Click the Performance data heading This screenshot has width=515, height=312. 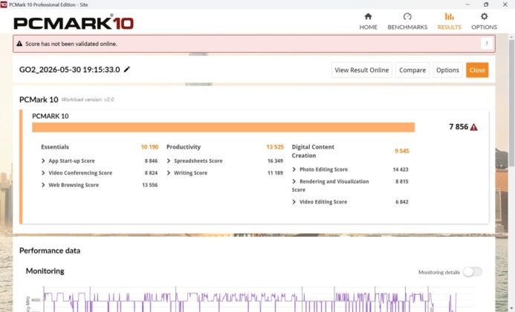pyautogui.click(x=50, y=250)
